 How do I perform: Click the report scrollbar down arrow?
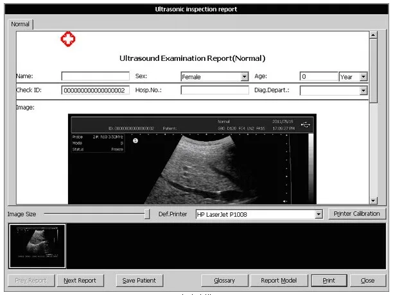(373, 200)
